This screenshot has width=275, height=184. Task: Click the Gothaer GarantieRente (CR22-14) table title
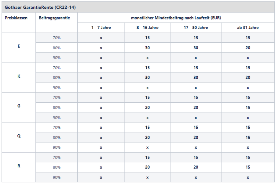40,7
